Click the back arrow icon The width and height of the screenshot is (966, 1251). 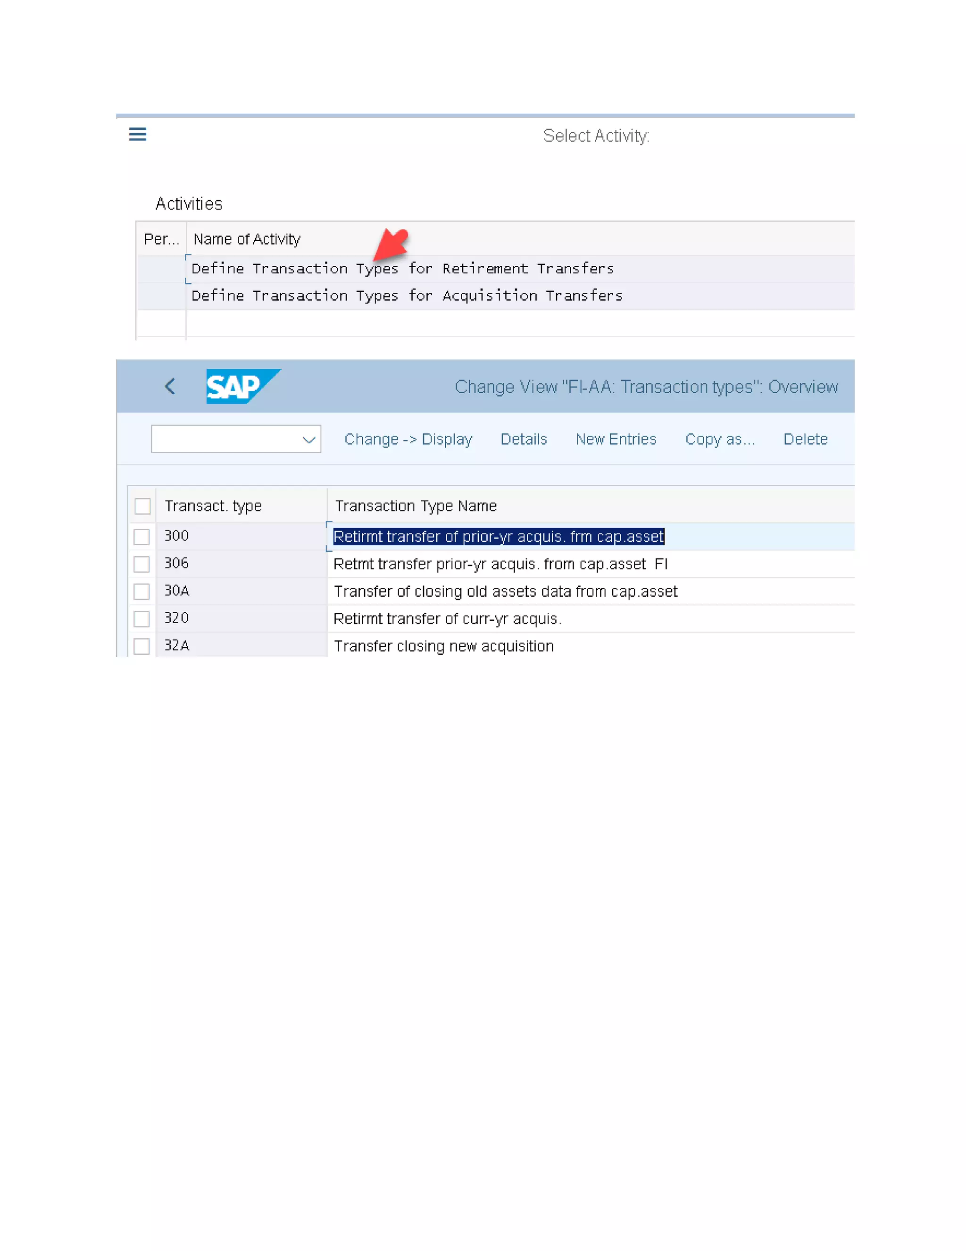170,386
